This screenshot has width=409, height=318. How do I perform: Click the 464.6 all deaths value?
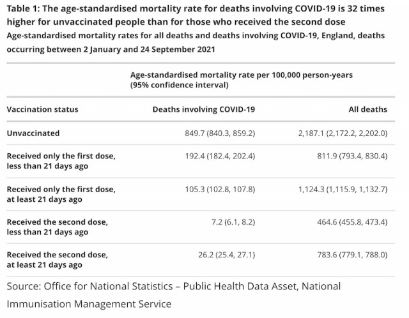coord(352,222)
